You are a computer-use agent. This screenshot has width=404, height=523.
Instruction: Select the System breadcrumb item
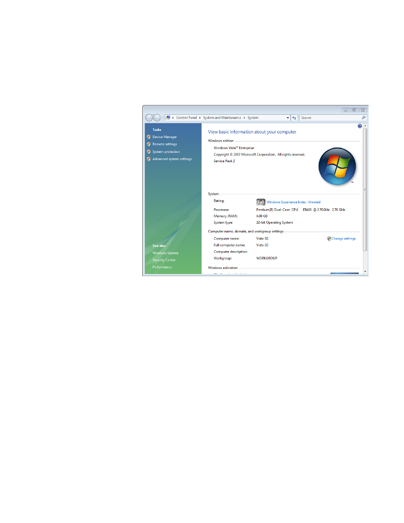click(253, 118)
